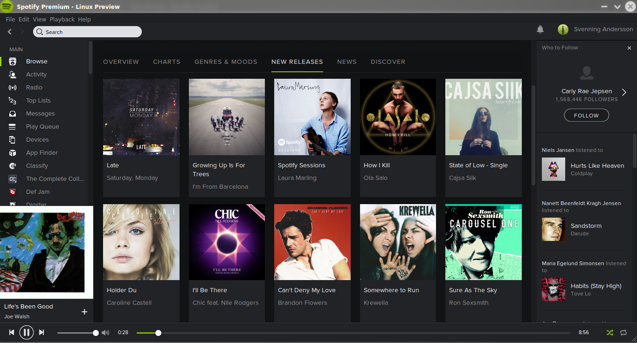The height and width of the screenshot is (343, 637).
Task: Follow Carly Rae Jepsen
Action: (x=586, y=116)
